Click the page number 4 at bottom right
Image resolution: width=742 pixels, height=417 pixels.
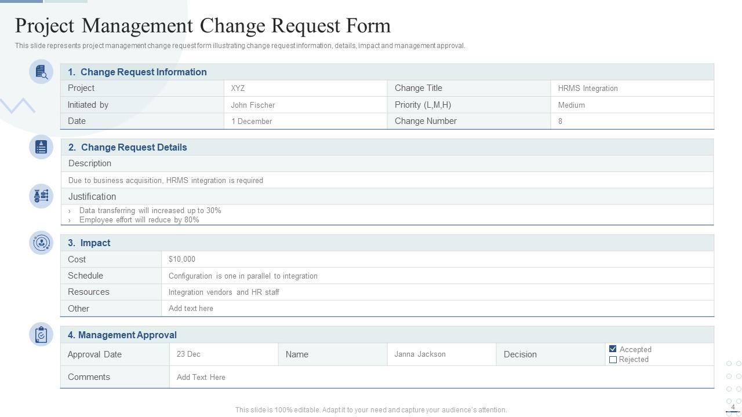coord(732,407)
